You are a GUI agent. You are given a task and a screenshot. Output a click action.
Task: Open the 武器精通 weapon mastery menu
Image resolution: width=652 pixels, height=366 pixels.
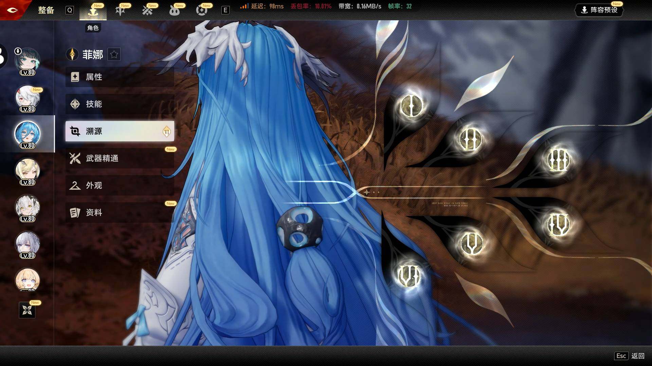(120, 158)
